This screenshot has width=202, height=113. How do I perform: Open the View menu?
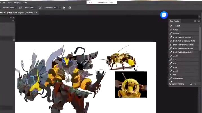pos(10,3)
